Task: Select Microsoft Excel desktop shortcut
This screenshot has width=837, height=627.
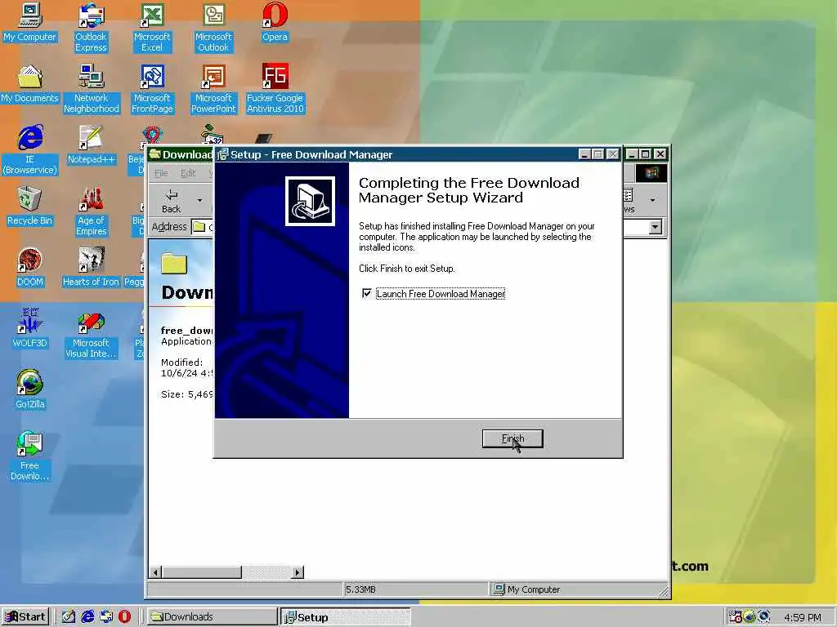Action: [151, 28]
